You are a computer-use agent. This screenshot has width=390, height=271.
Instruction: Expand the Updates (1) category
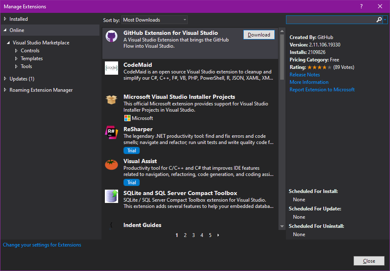[x=5, y=79]
